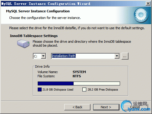The width and height of the screenshot is (152, 114).
Task: Expand the Installation Path dropdown arrow
Action: (117, 56)
